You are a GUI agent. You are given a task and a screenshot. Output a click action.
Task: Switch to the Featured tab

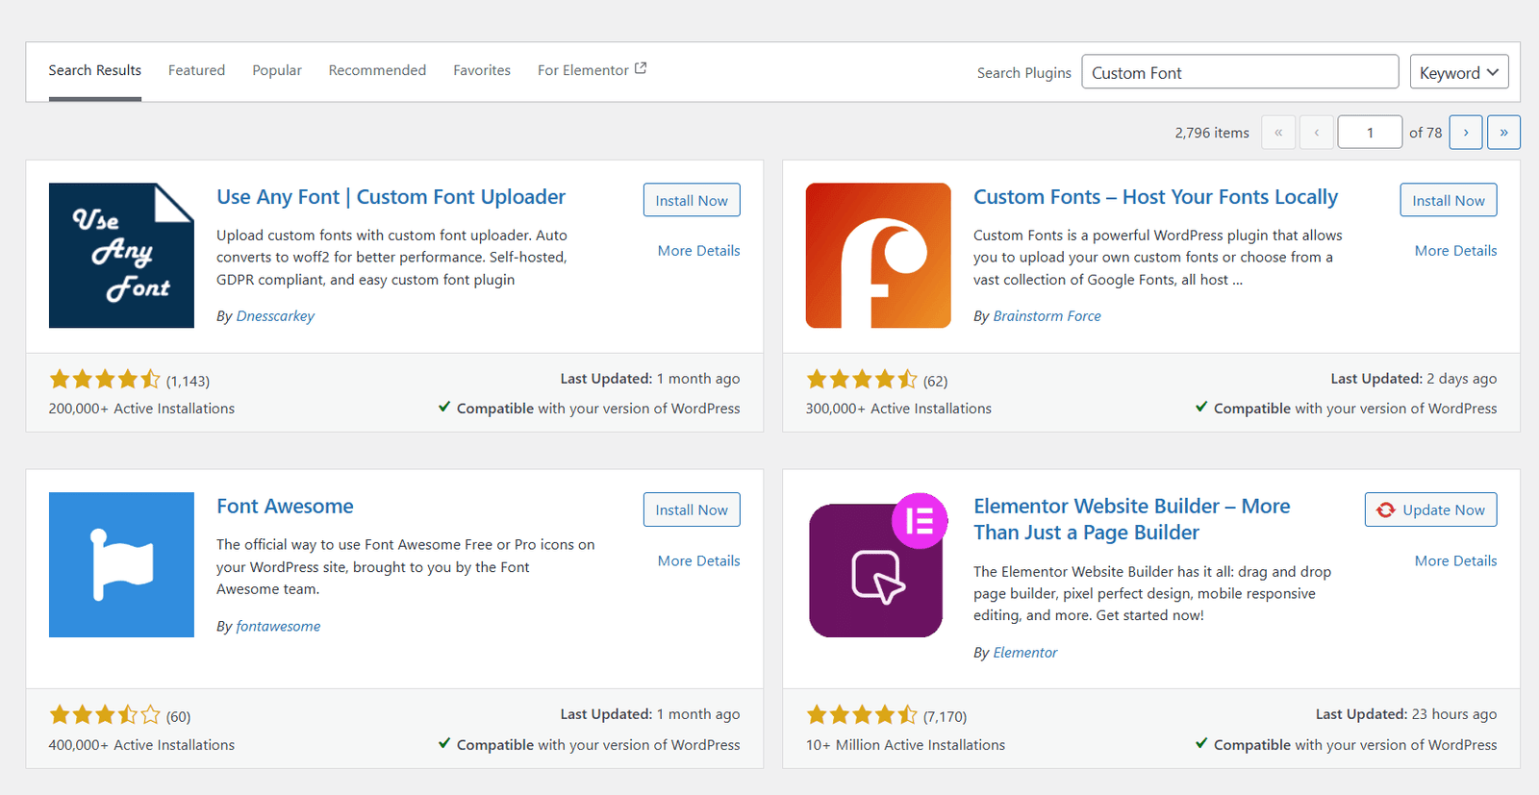196,70
